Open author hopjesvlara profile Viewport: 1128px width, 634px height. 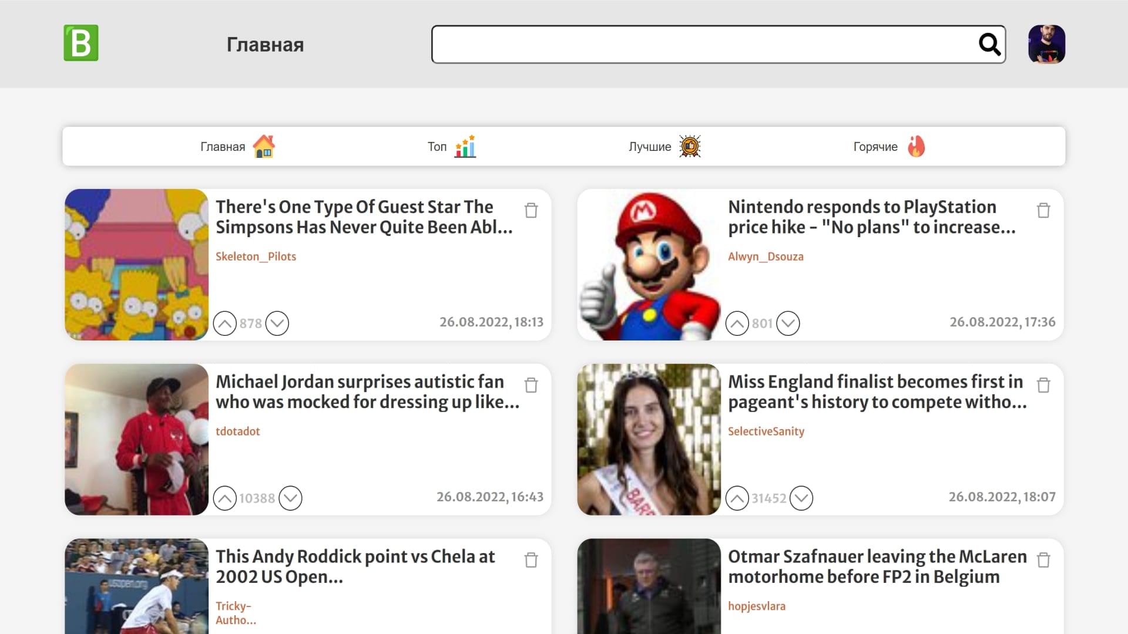pos(757,606)
